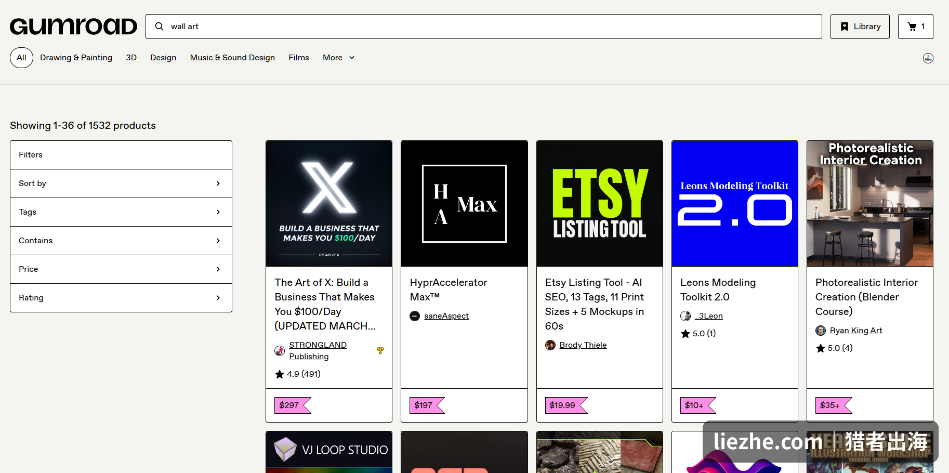Open the Library button
The image size is (949, 473).
pyautogui.click(x=860, y=27)
